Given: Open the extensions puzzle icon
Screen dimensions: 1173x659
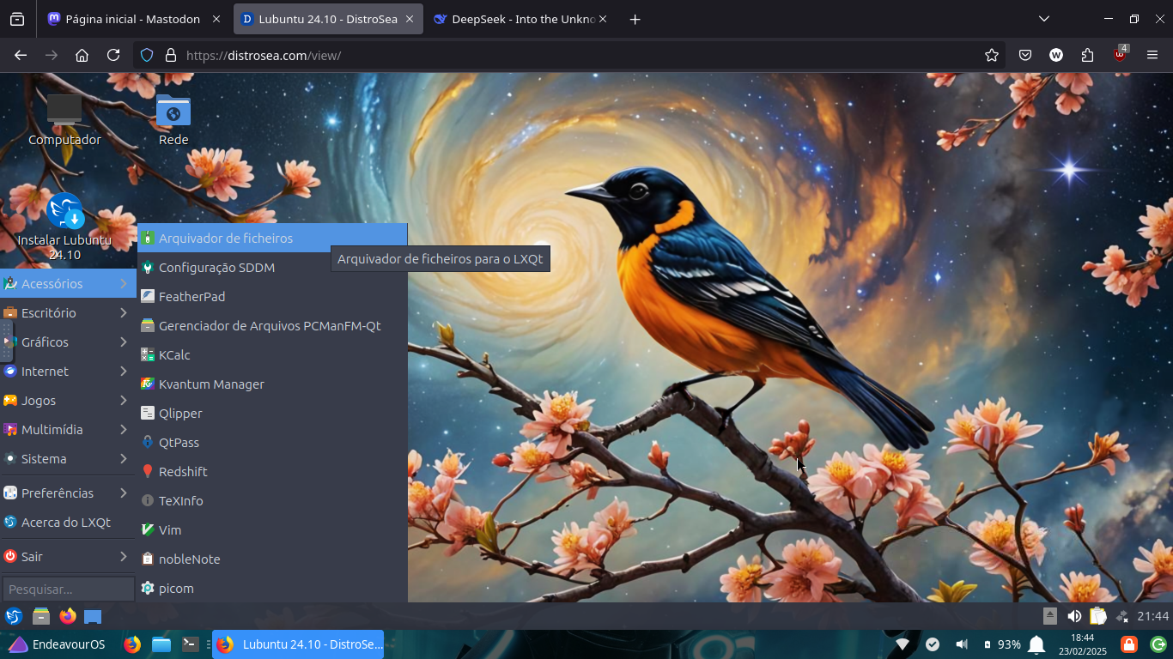Looking at the screenshot, I should pyautogui.click(x=1088, y=55).
